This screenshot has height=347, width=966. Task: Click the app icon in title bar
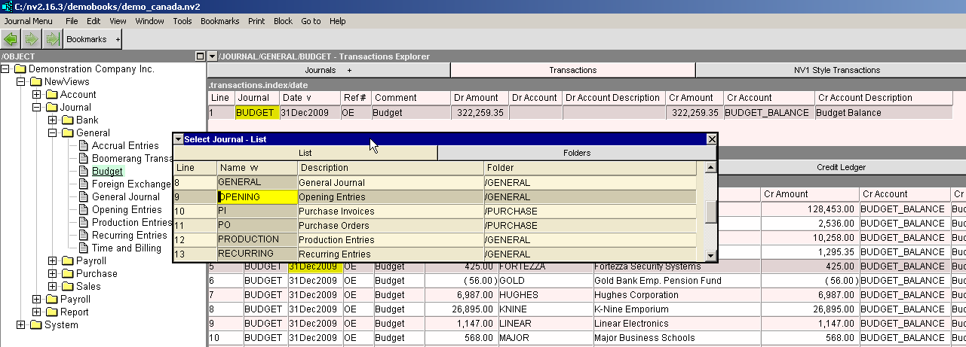pos(7,6)
